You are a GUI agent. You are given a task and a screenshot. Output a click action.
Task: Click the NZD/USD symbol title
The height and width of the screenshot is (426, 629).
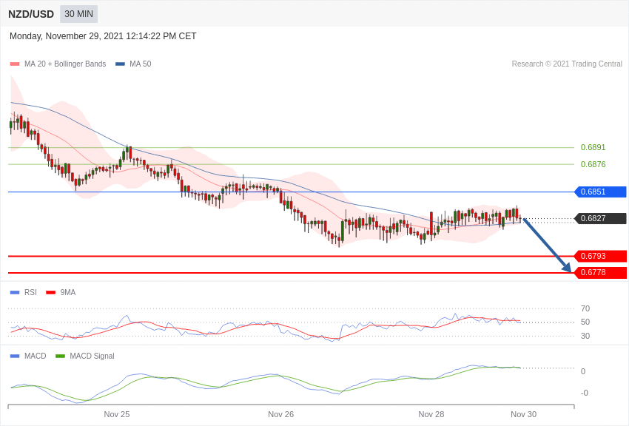(31, 15)
